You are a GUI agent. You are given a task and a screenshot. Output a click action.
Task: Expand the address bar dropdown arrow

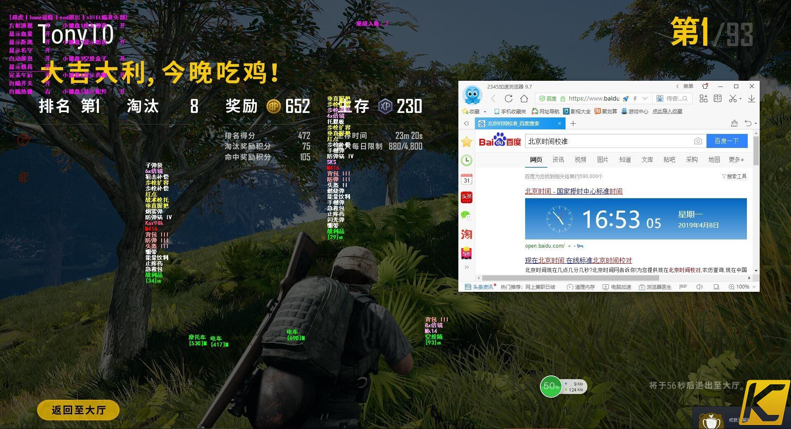645,98
